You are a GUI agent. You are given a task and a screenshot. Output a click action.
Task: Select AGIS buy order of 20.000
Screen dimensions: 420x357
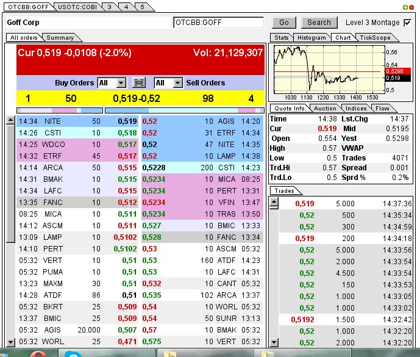pos(77,330)
